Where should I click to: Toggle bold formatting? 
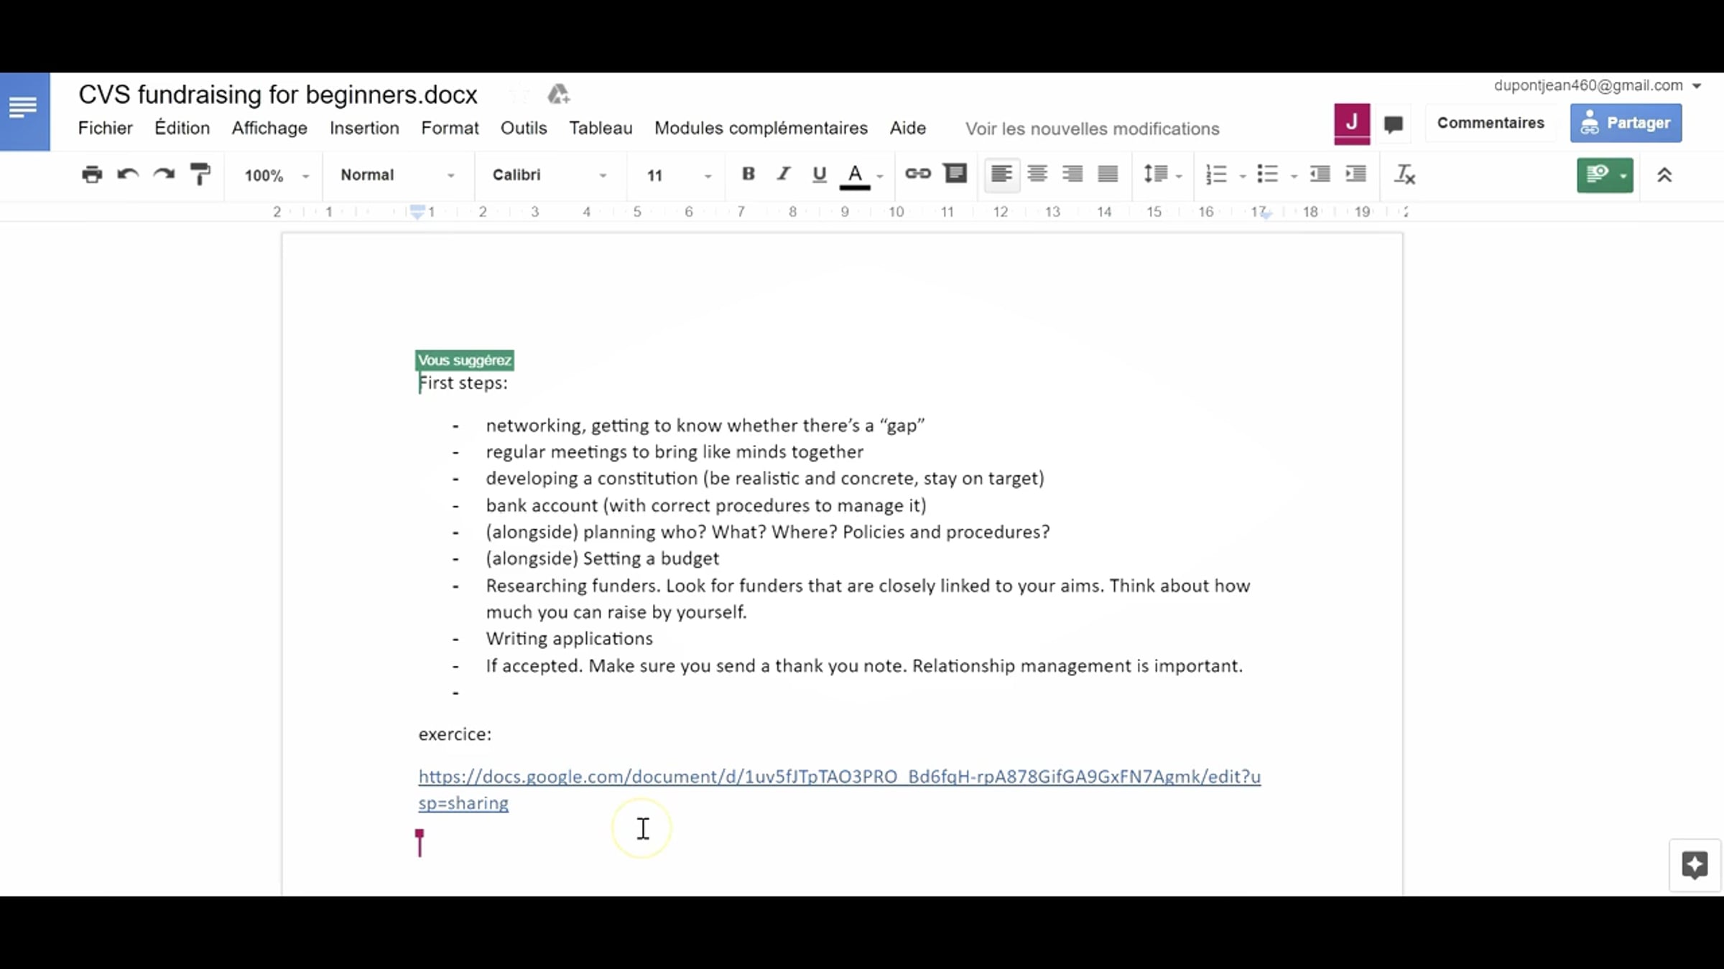(748, 174)
